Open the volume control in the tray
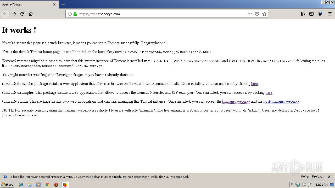 coord(304,185)
